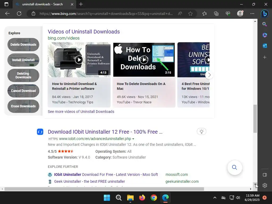Screen dimensions: 272x204
Task: Open taskbar Search
Action: [119, 198]
